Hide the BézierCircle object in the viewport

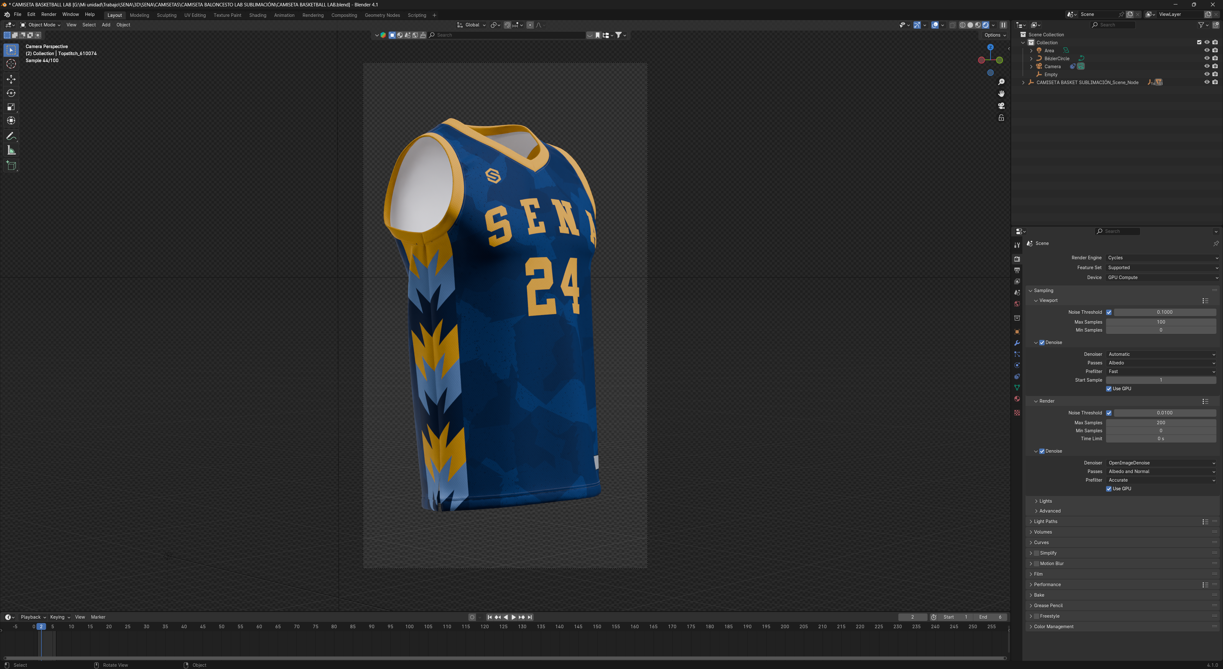coord(1207,58)
